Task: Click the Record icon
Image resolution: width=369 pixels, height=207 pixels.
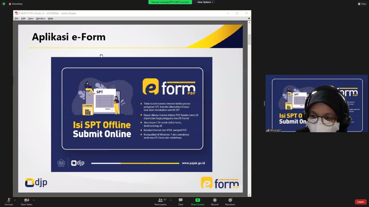Action: [x=214, y=200]
